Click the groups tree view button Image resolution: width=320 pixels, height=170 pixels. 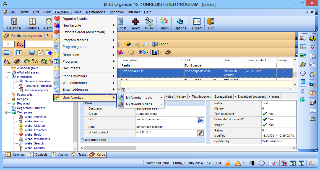pos(20,44)
